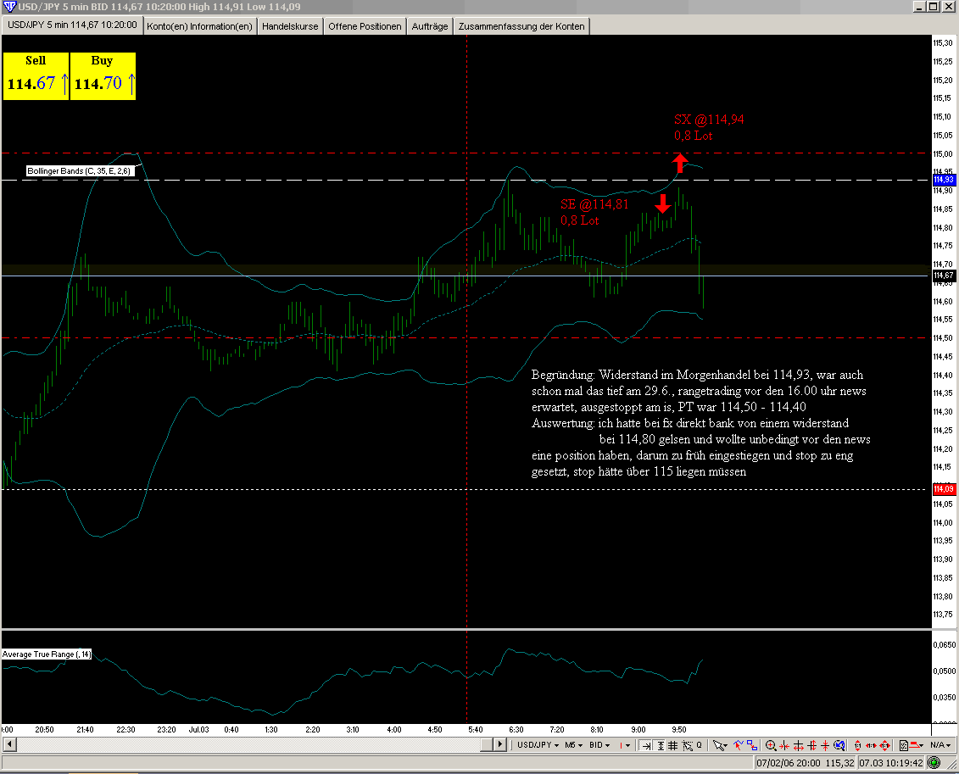Screen dimensions: 959x774
Task: Click the trend line drawing icon
Action: 737,745
